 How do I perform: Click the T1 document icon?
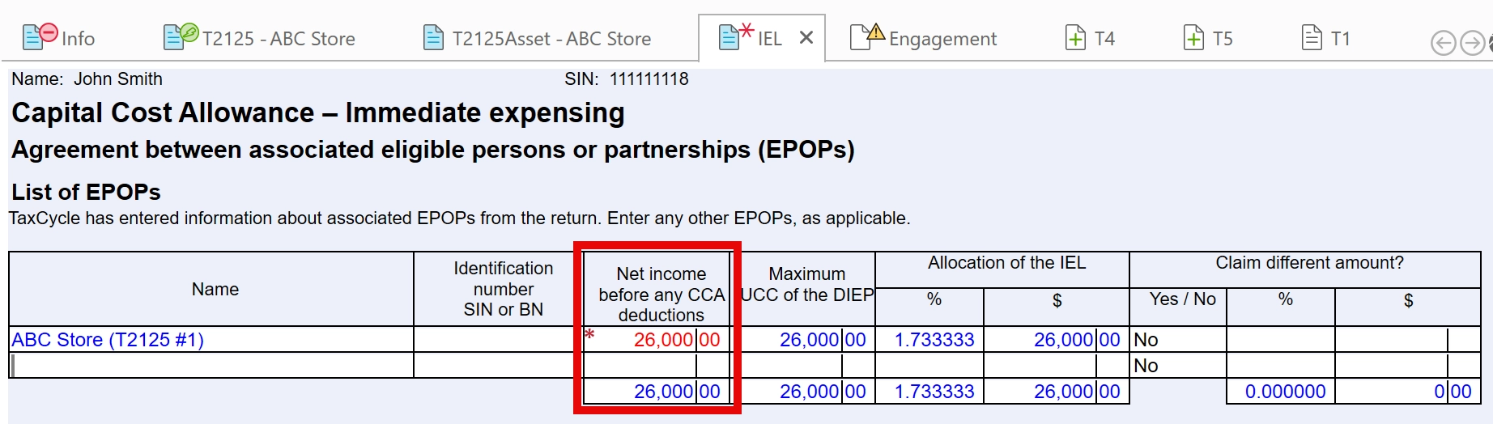point(1312,37)
